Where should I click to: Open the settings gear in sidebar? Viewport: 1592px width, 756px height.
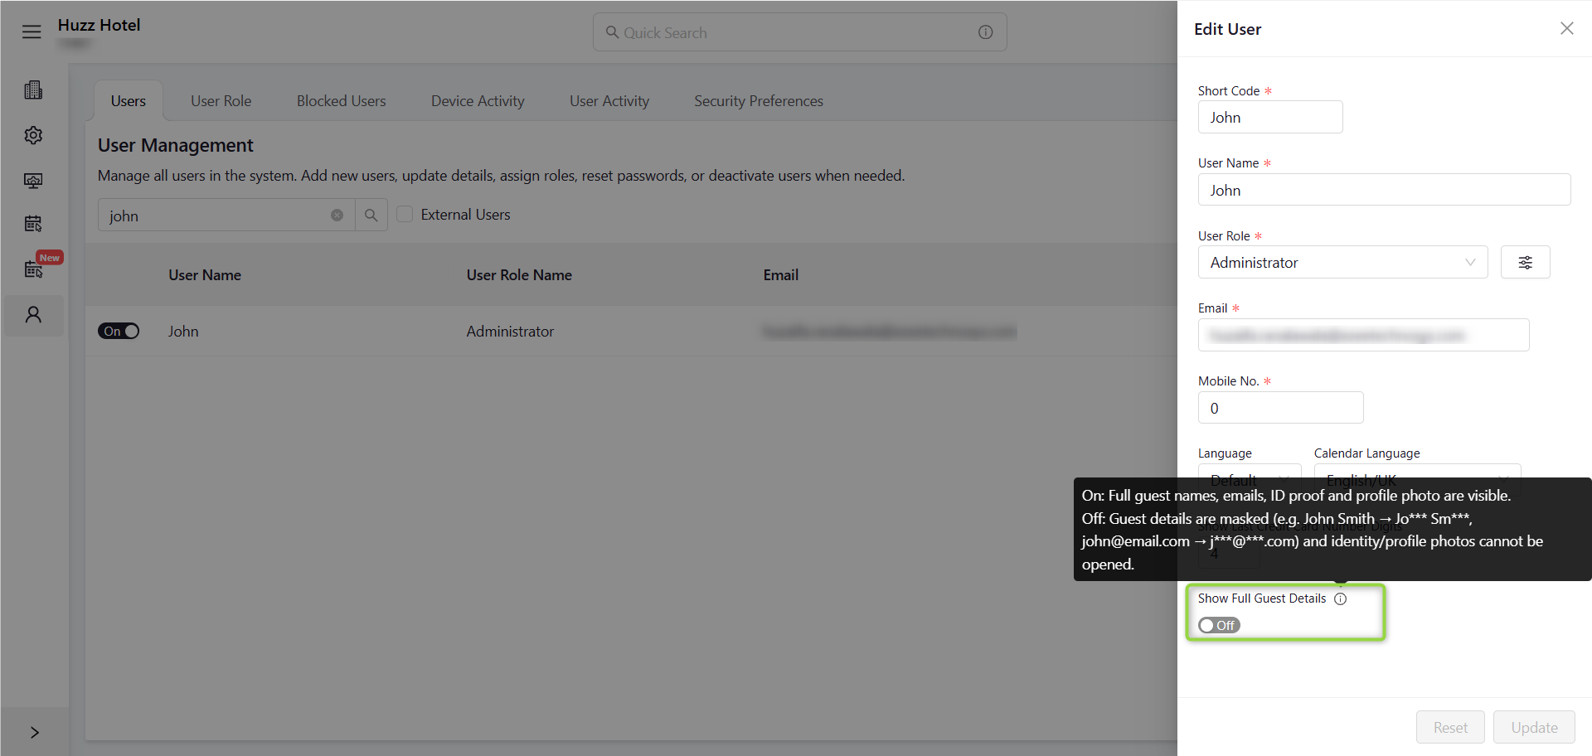click(33, 135)
